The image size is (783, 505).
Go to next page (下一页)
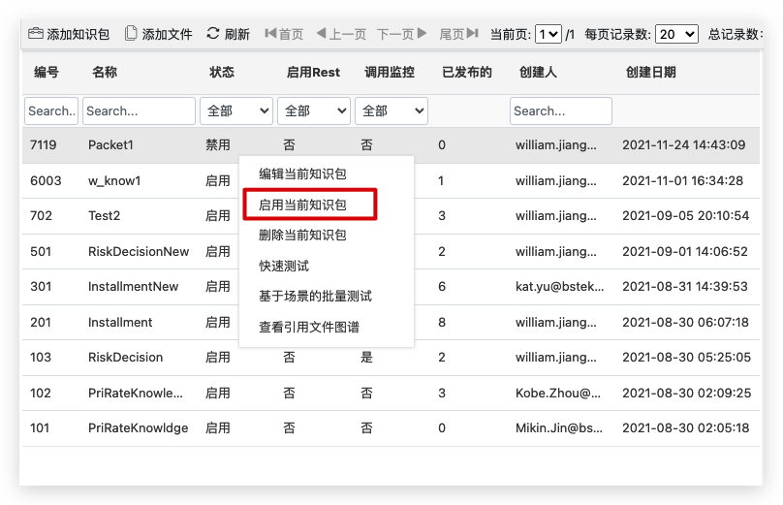click(x=401, y=34)
